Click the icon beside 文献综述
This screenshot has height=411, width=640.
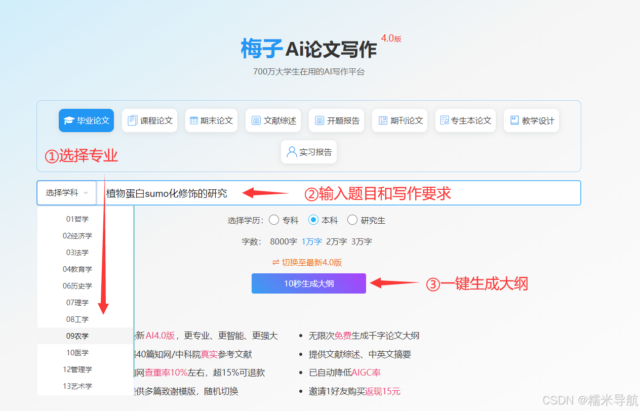pos(256,120)
